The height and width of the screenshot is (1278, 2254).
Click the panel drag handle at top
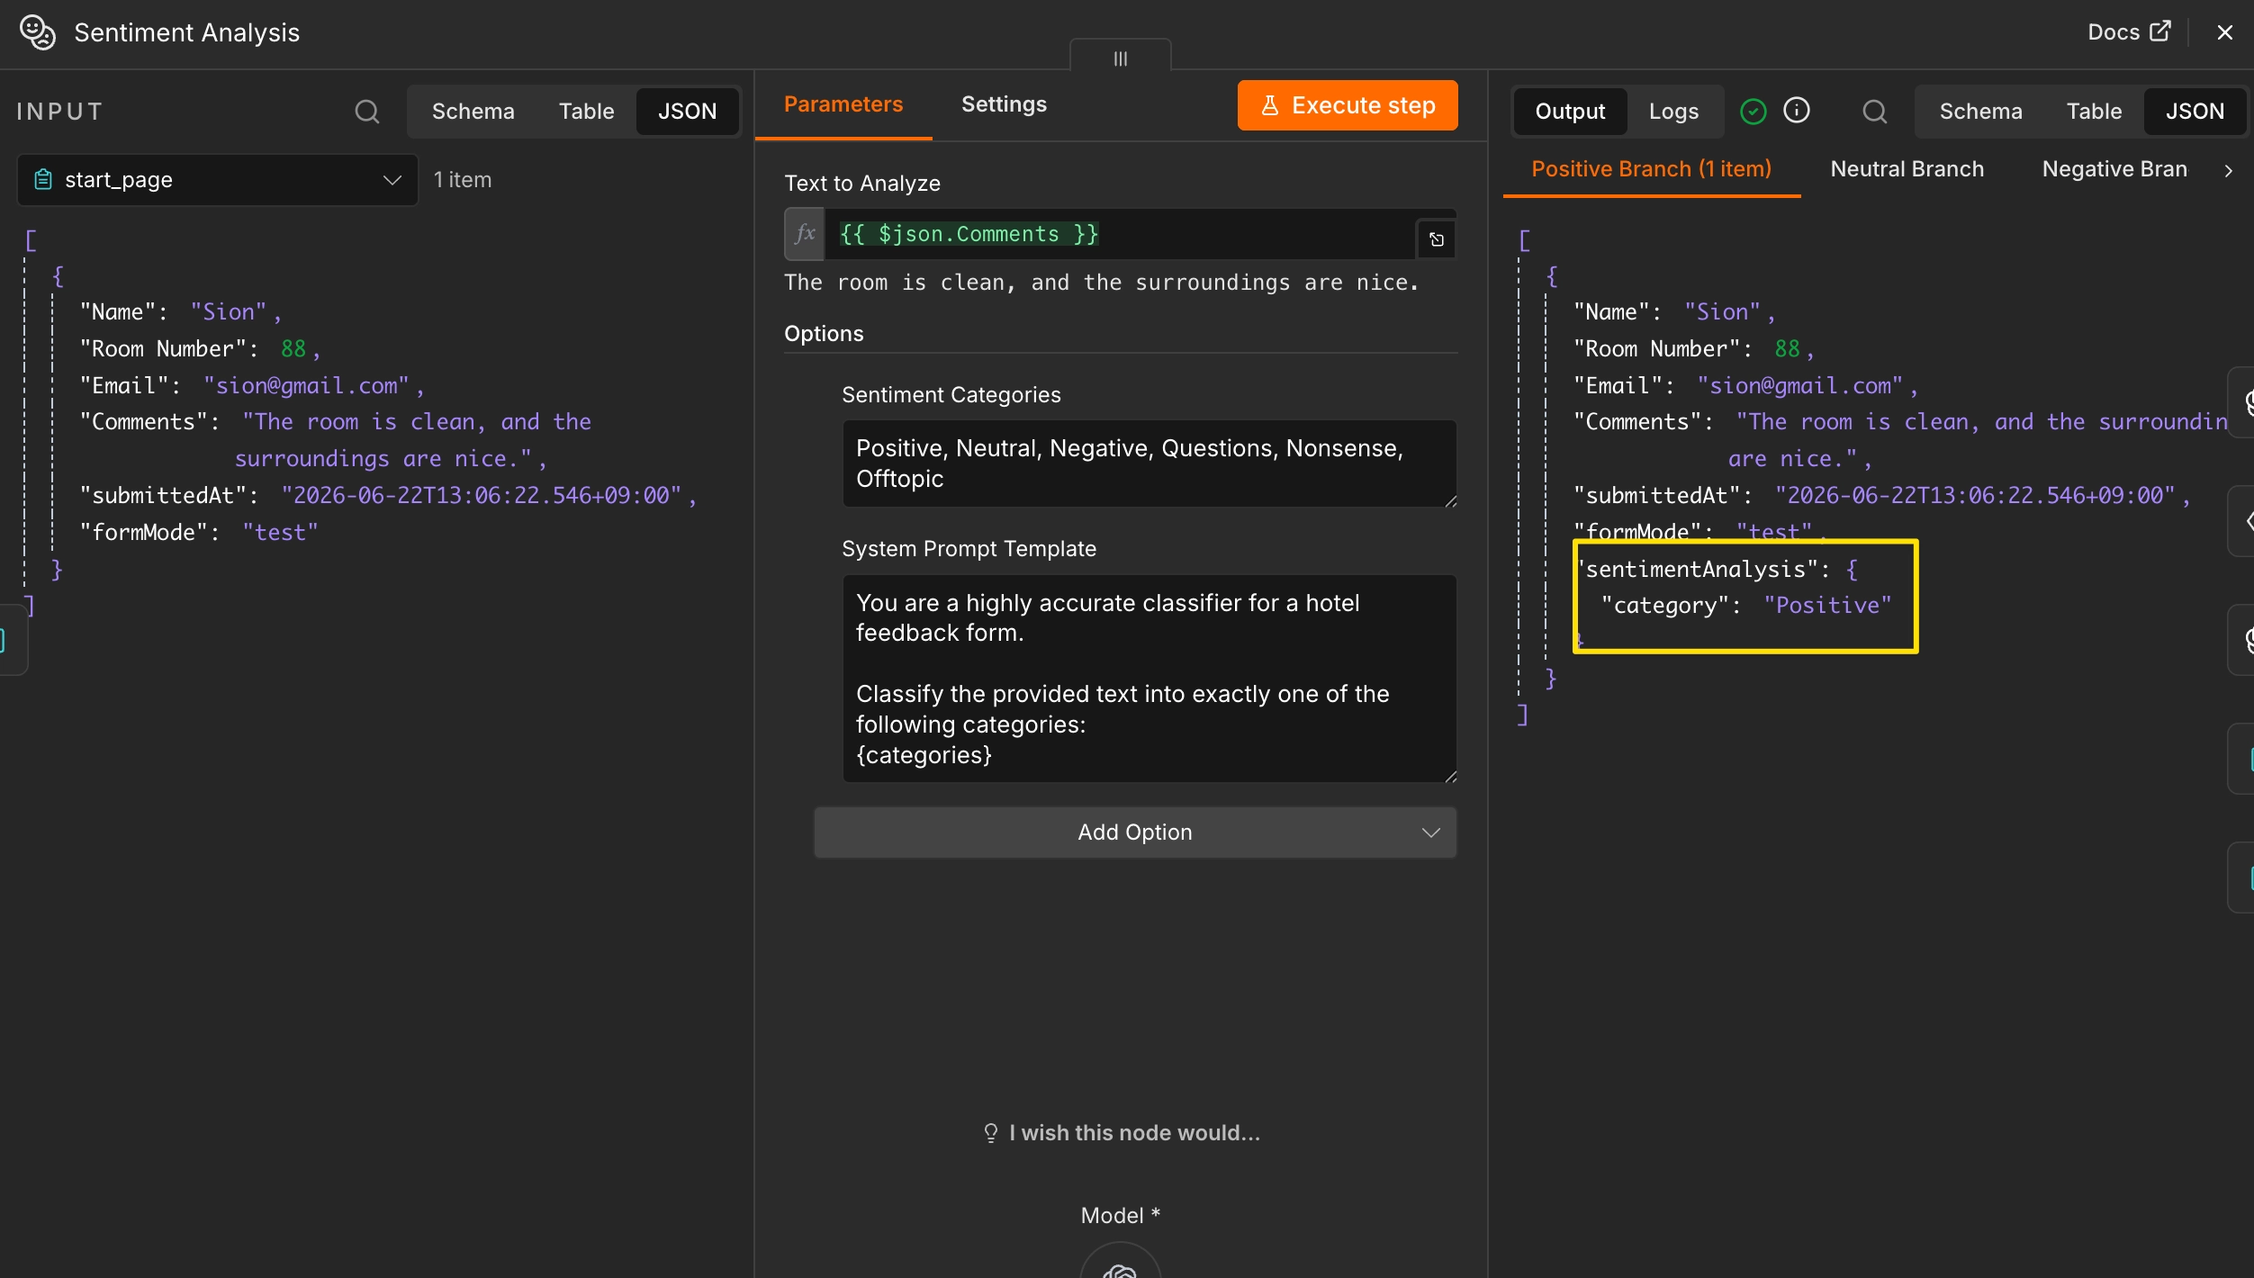(1121, 57)
